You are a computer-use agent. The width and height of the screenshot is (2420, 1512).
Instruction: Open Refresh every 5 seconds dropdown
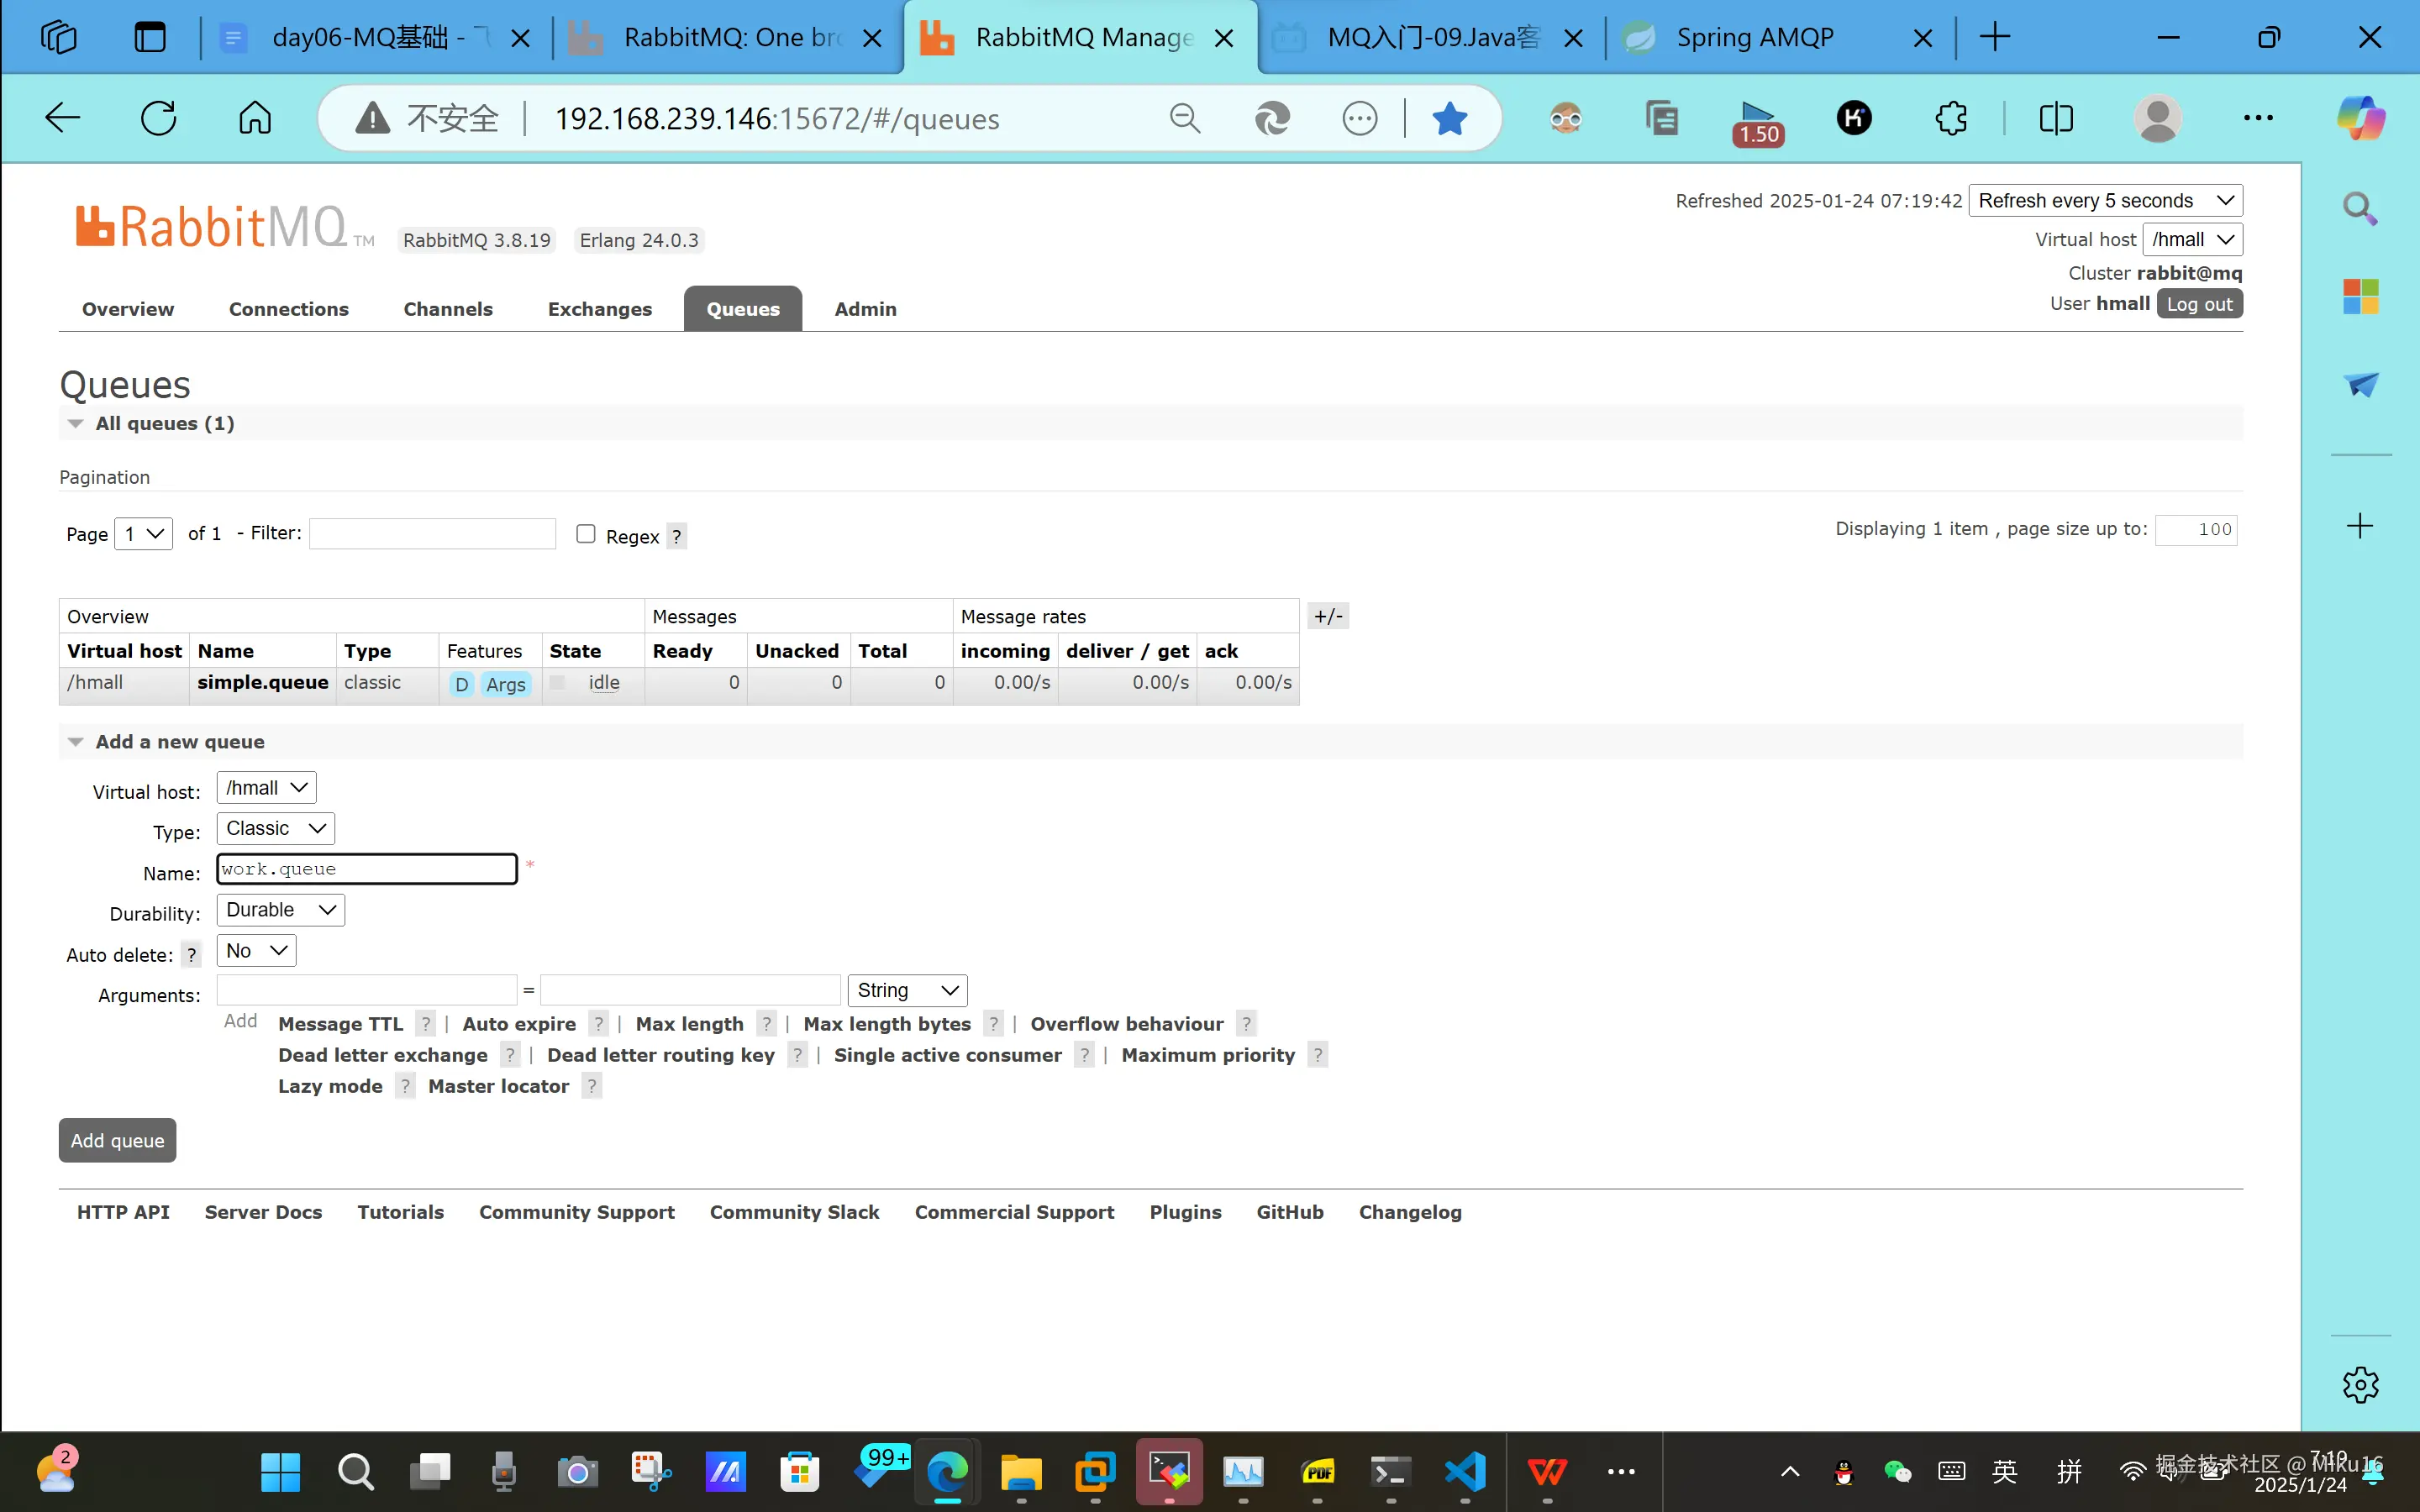click(2105, 200)
